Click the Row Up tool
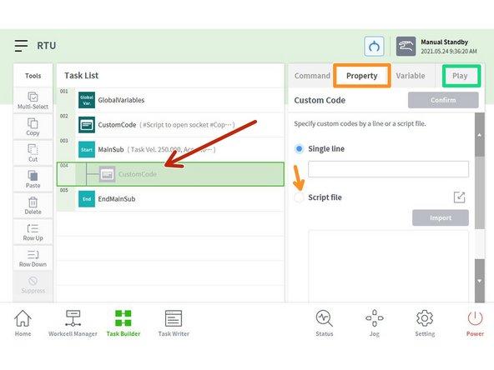 (33, 232)
